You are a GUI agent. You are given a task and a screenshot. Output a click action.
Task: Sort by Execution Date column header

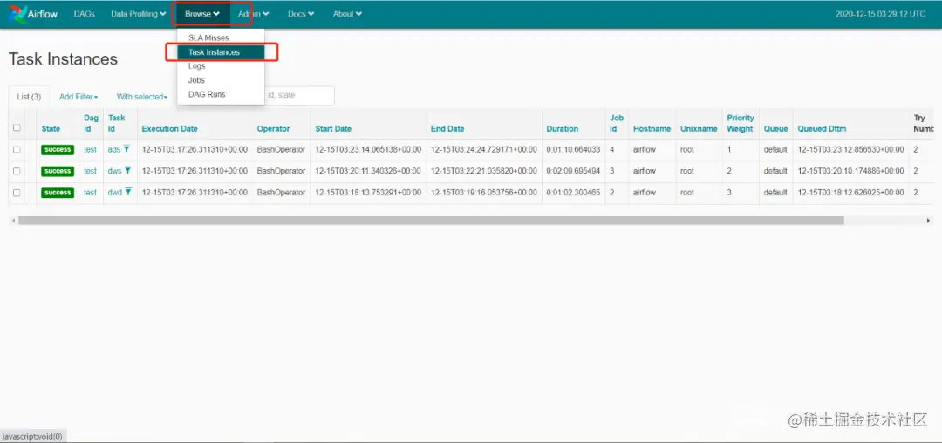(169, 128)
